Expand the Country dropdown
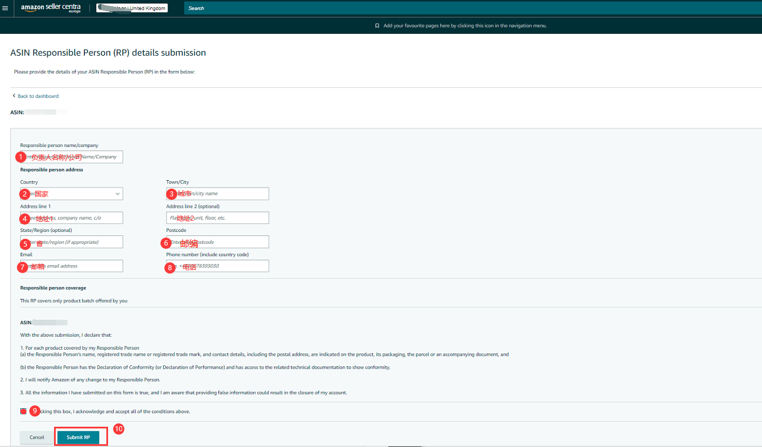Viewport: 762px width, 447px height. tap(71, 194)
